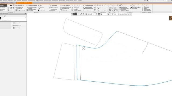Image resolution: width=172 pixels, height=96 pixels.
Task: Click Перестроить отверстия tool
Action: tap(147, 10)
